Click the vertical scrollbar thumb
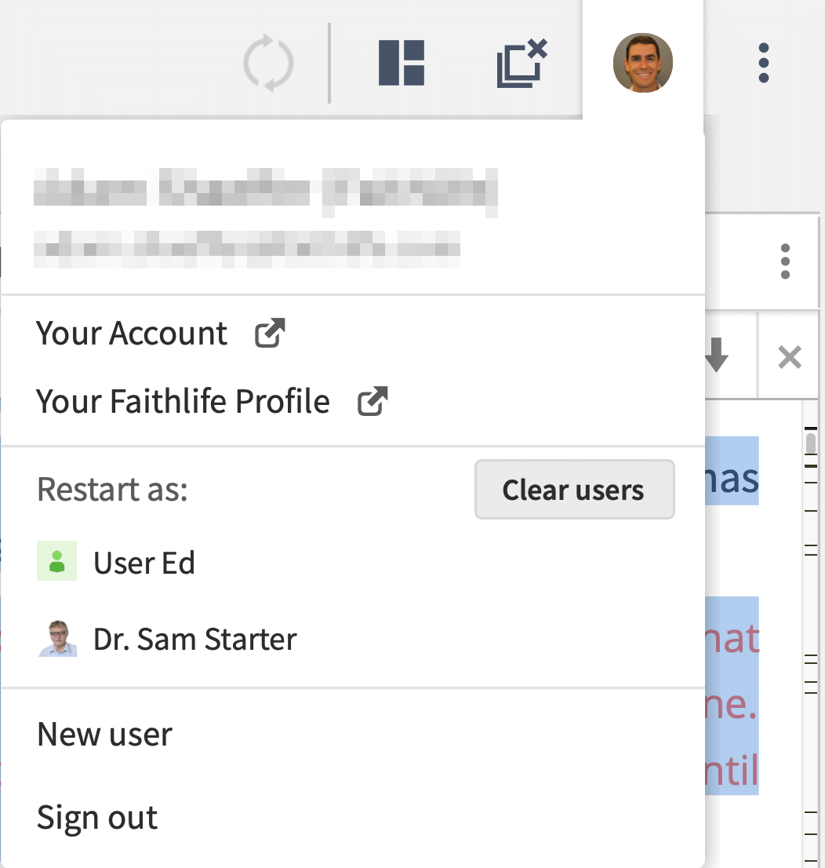Viewport: 825px width, 868px height. click(811, 444)
